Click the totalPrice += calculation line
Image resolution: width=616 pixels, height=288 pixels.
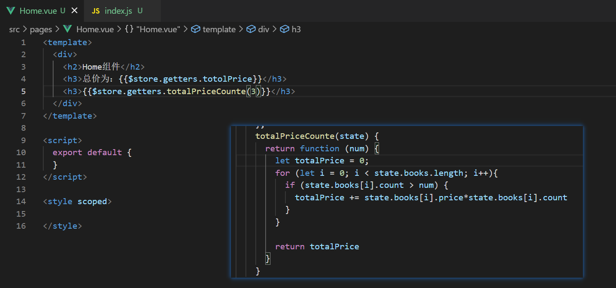tap(431, 197)
